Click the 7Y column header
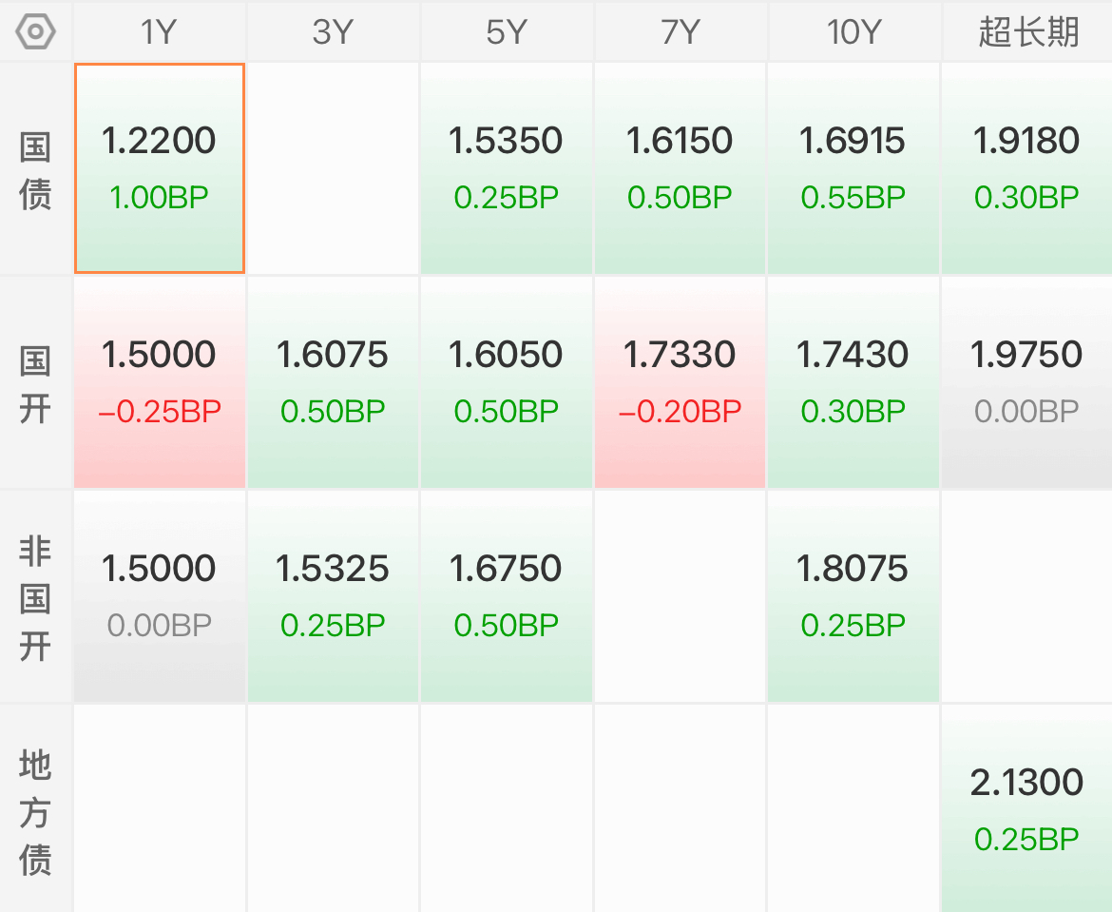The height and width of the screenshot is (912, 1112). click(680, 31)
